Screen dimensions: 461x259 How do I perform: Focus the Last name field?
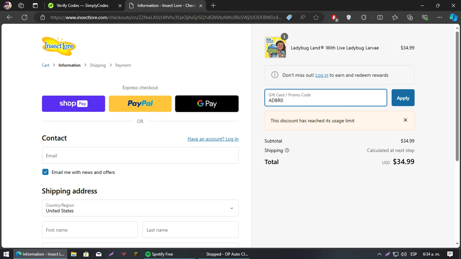(x=191, y=230)
